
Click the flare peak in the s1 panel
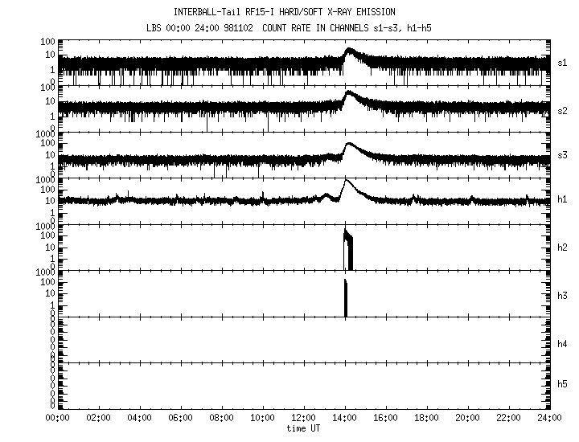pyautogui.click(x=350, y=51)
